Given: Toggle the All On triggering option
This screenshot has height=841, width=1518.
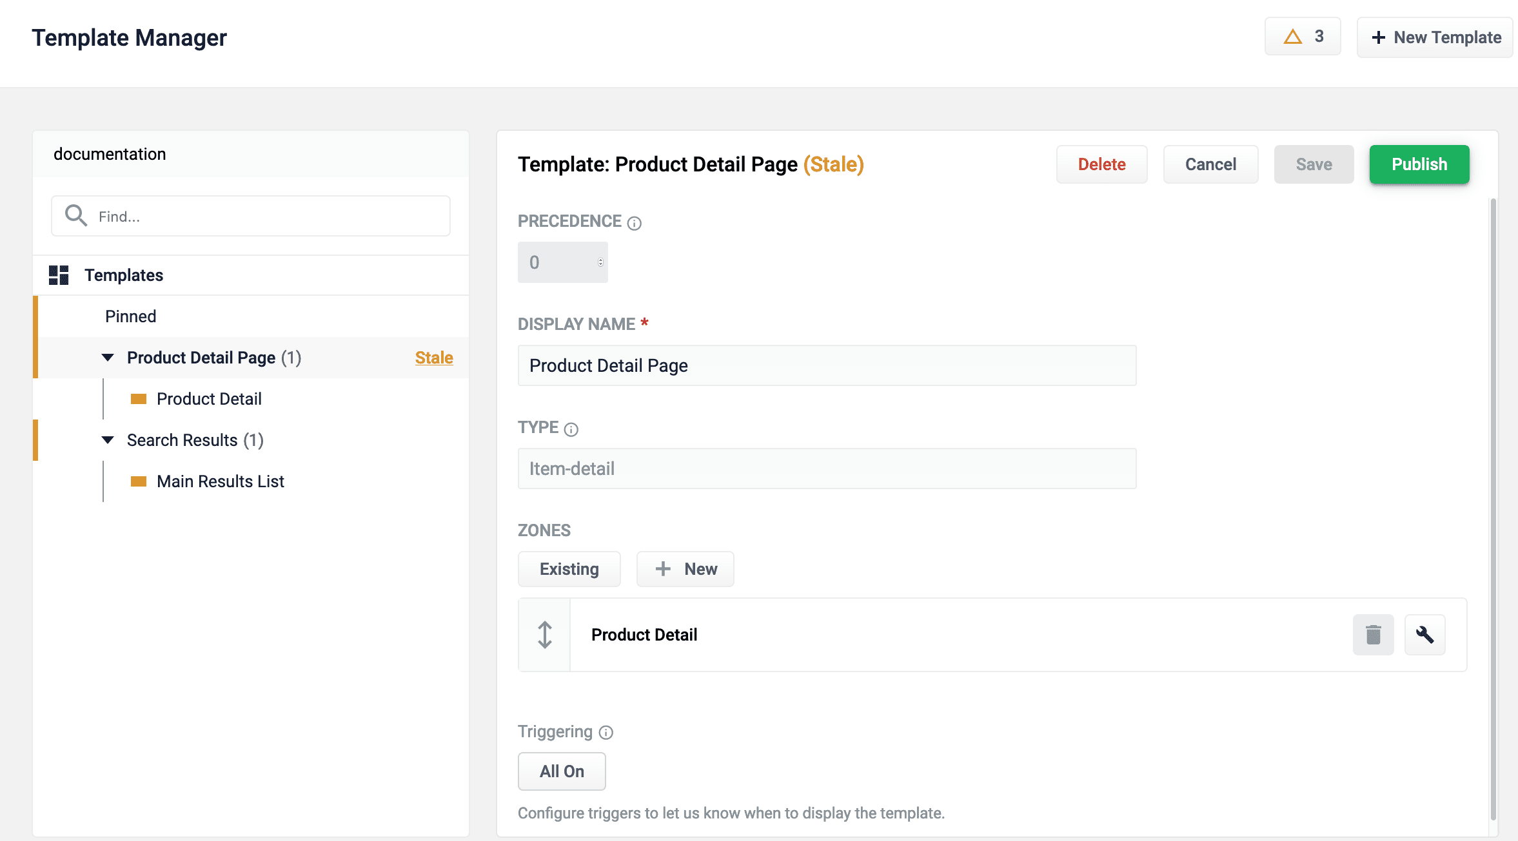Looking at the screenshot, I should click(562, 771).
